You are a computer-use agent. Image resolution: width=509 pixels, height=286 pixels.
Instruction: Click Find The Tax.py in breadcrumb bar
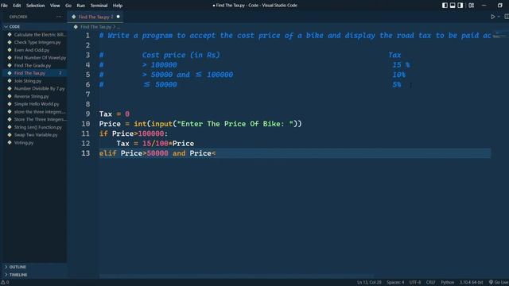(x=95, y=27)
